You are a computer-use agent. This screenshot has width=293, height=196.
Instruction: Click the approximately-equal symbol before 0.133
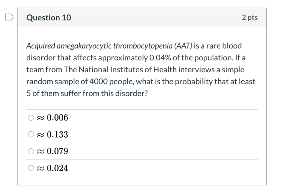[x=40, y=135]
